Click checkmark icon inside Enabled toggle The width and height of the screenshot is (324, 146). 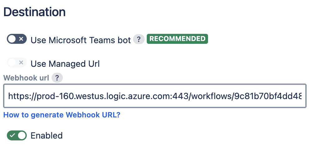[12, 135]
